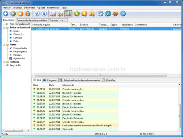Switch to the Torrents tab

pyautogui.click(x=53, y=21)
